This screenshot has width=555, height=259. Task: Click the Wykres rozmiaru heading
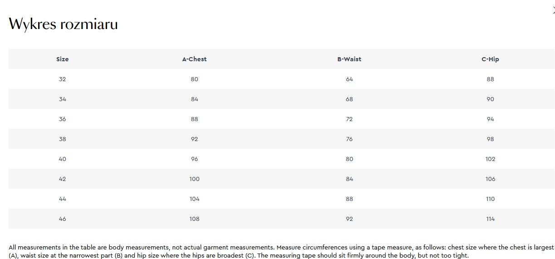(x=63, y=24)
